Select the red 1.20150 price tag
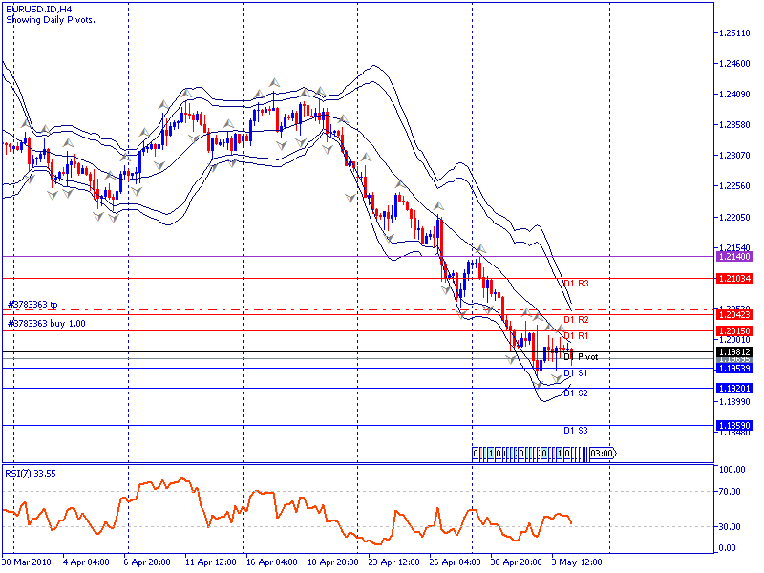Screen dimensions: 764x573 (734, 330)
